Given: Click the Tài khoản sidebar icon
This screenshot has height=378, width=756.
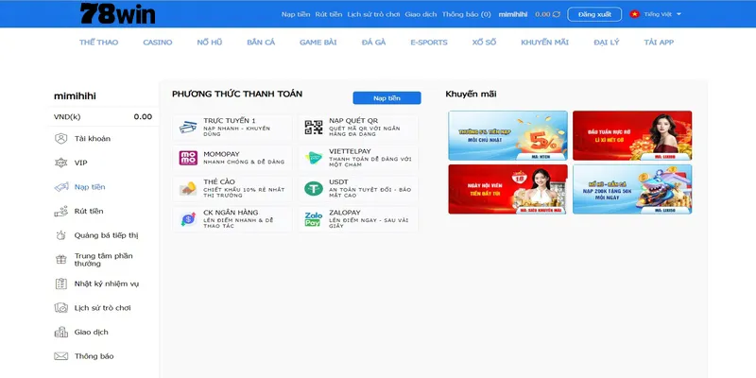Looking at the screenshot, I should (60, 139).
